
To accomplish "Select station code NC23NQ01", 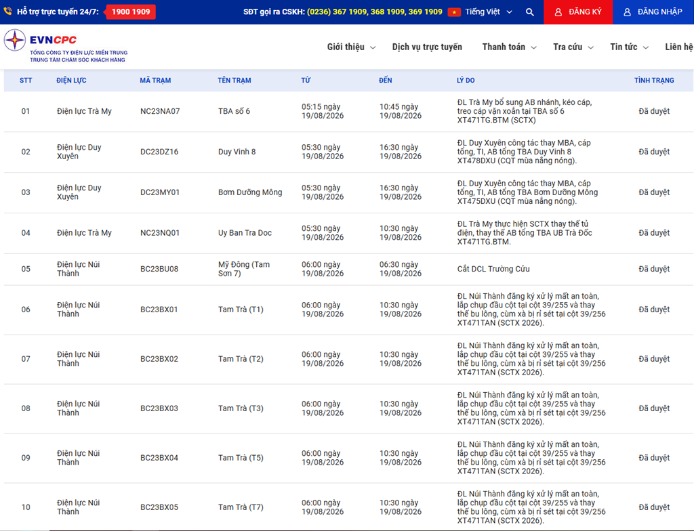I will (x=160, y=233).
